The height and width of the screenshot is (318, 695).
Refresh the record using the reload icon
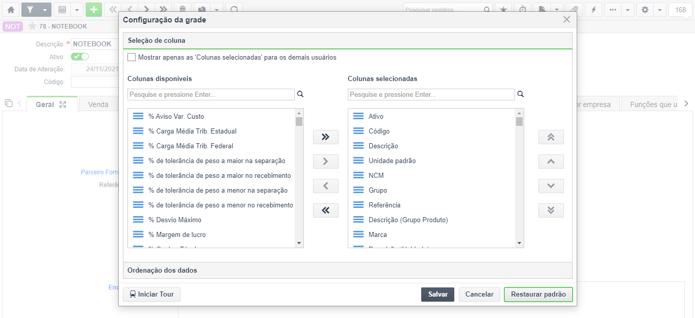pyautogui.click(x=234, y=10)
